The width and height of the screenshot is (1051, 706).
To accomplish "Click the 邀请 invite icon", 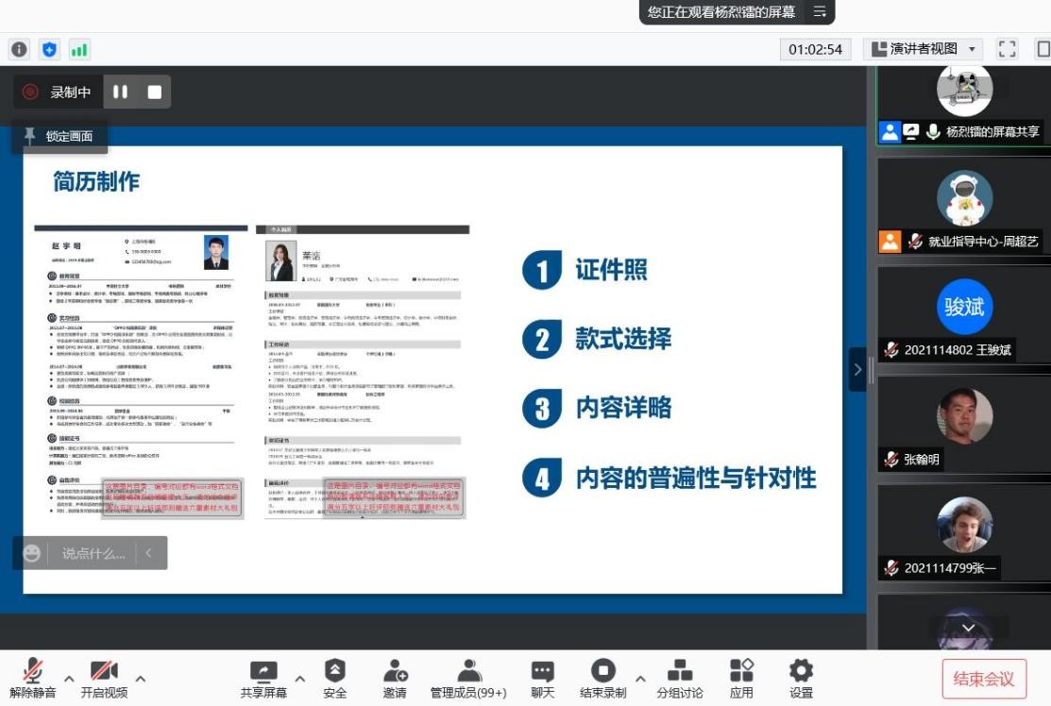I will tap(395, 672).
